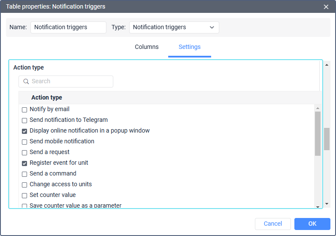Screen dimensions: 336x236
Task: Switch to the Columns tab
Action: (x=147, y=47)
